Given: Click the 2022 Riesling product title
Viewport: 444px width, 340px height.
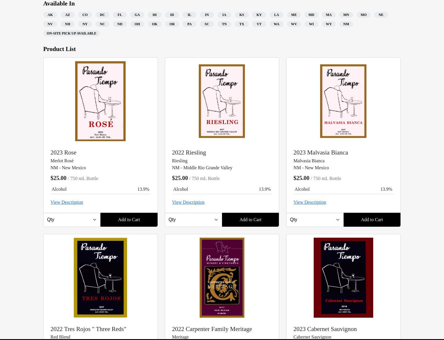Looking at the screenshot, I should [189, 152].
